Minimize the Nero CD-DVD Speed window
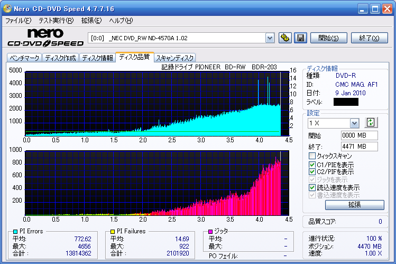 click(x=362, y=9)
